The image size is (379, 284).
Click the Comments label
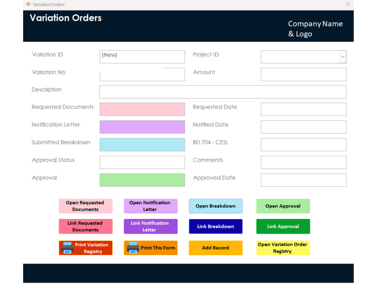click(x=208, y=160)
